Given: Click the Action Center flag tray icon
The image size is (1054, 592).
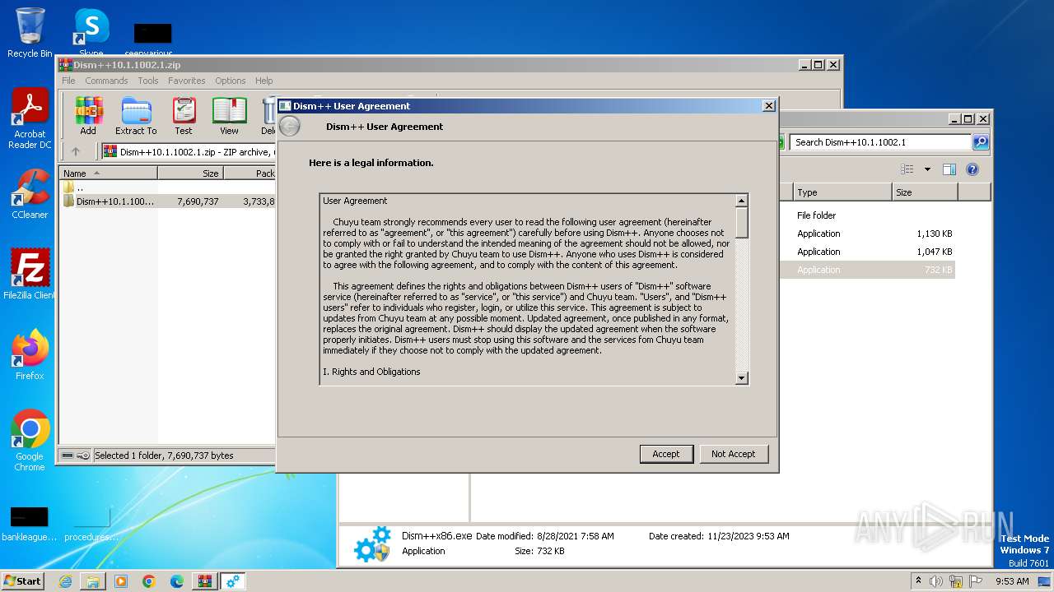Looking at the screenshot, I should pos(976,581).
